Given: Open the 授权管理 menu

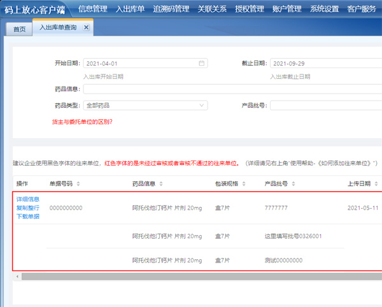Looking at the screenshot, I should coord(247,9).
